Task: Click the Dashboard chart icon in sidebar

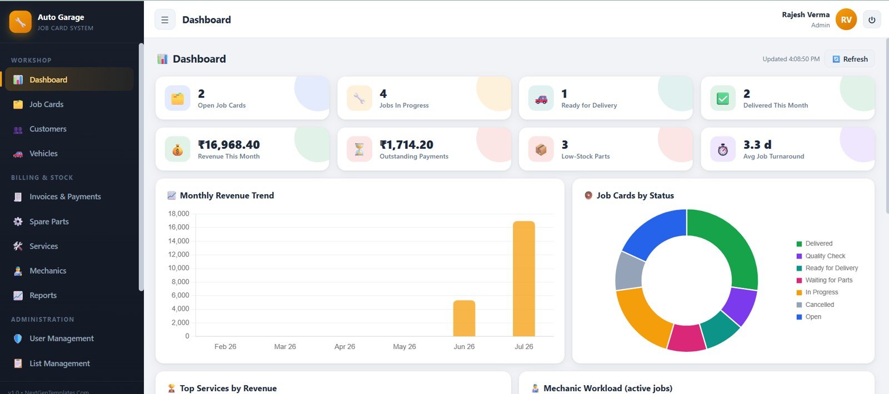Action: click(x=18, y=80)
